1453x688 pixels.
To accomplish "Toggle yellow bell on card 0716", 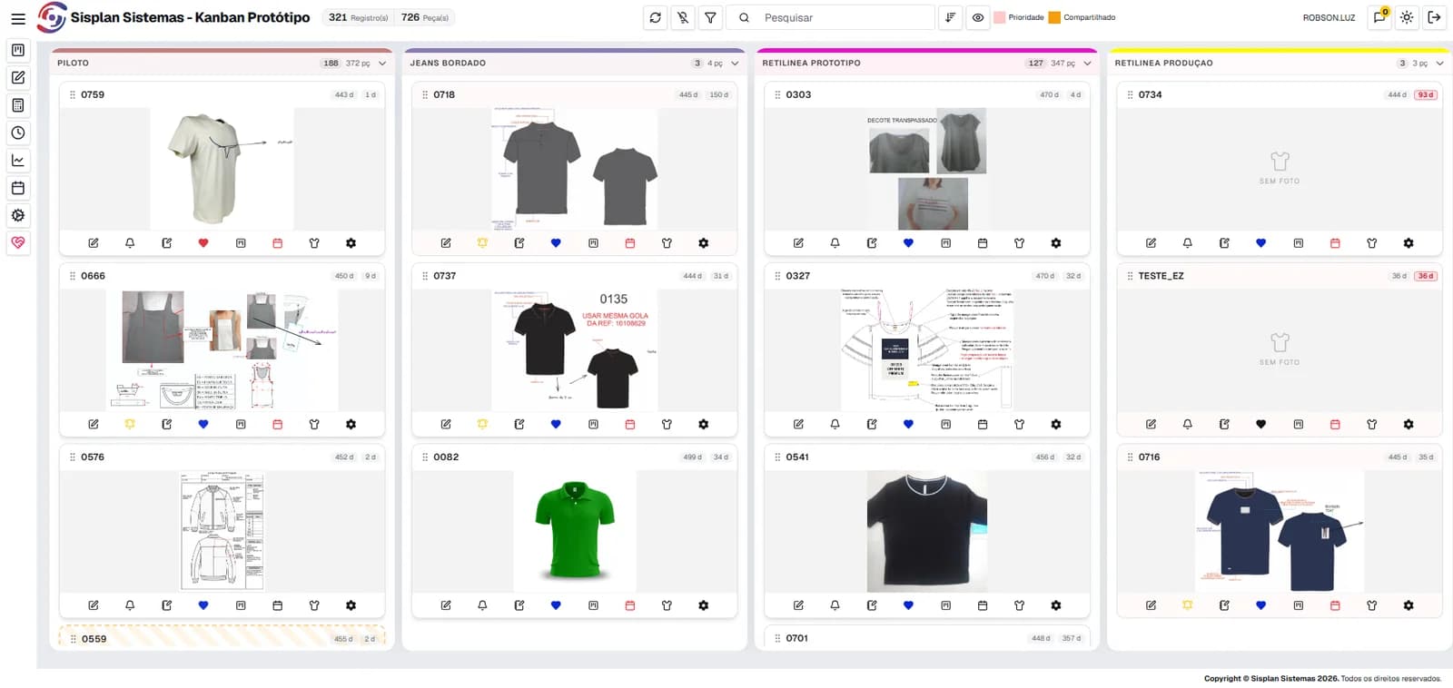I will (1188, 605).
